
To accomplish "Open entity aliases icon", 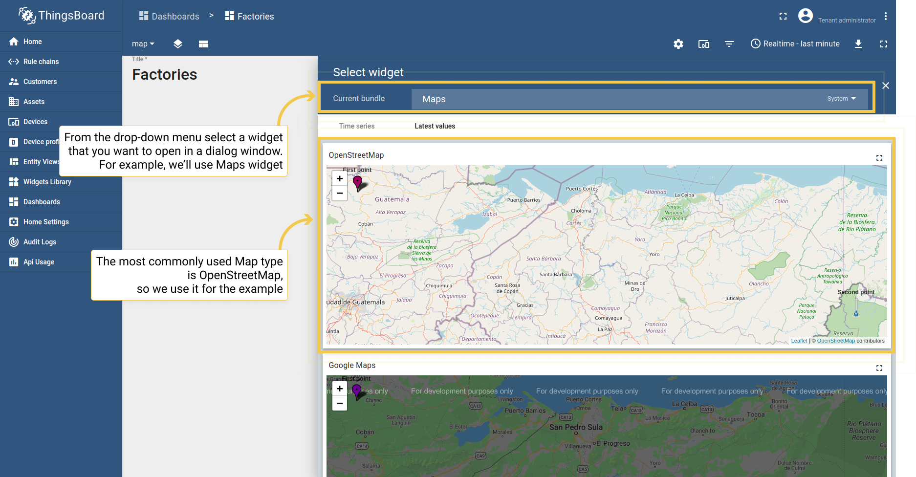I will (704, 44).
